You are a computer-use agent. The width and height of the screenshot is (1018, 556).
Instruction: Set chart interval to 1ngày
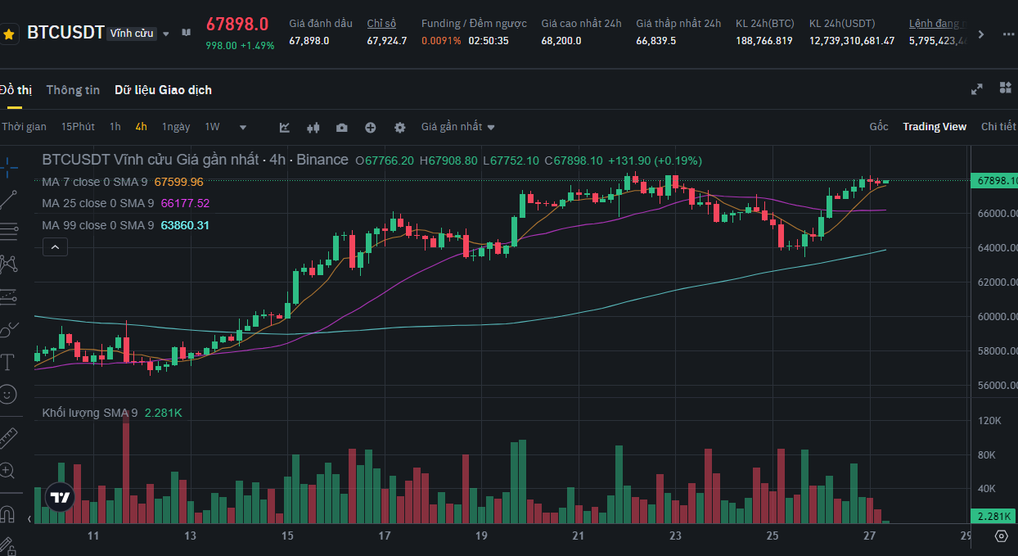[x=176, y=127]
